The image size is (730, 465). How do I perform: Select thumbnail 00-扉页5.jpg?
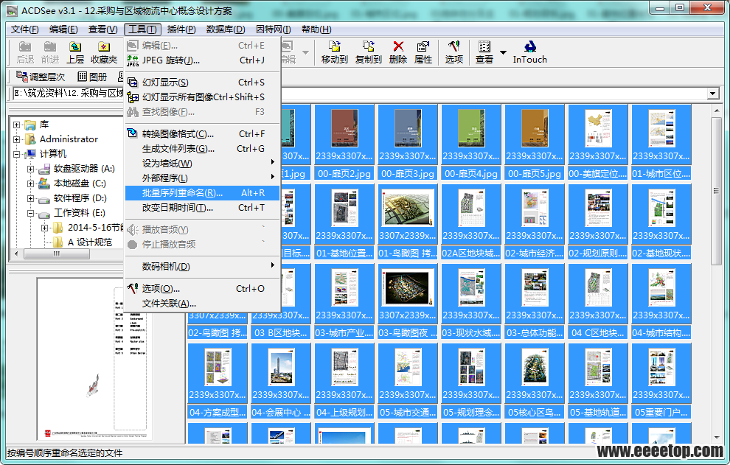click(535, 141)
